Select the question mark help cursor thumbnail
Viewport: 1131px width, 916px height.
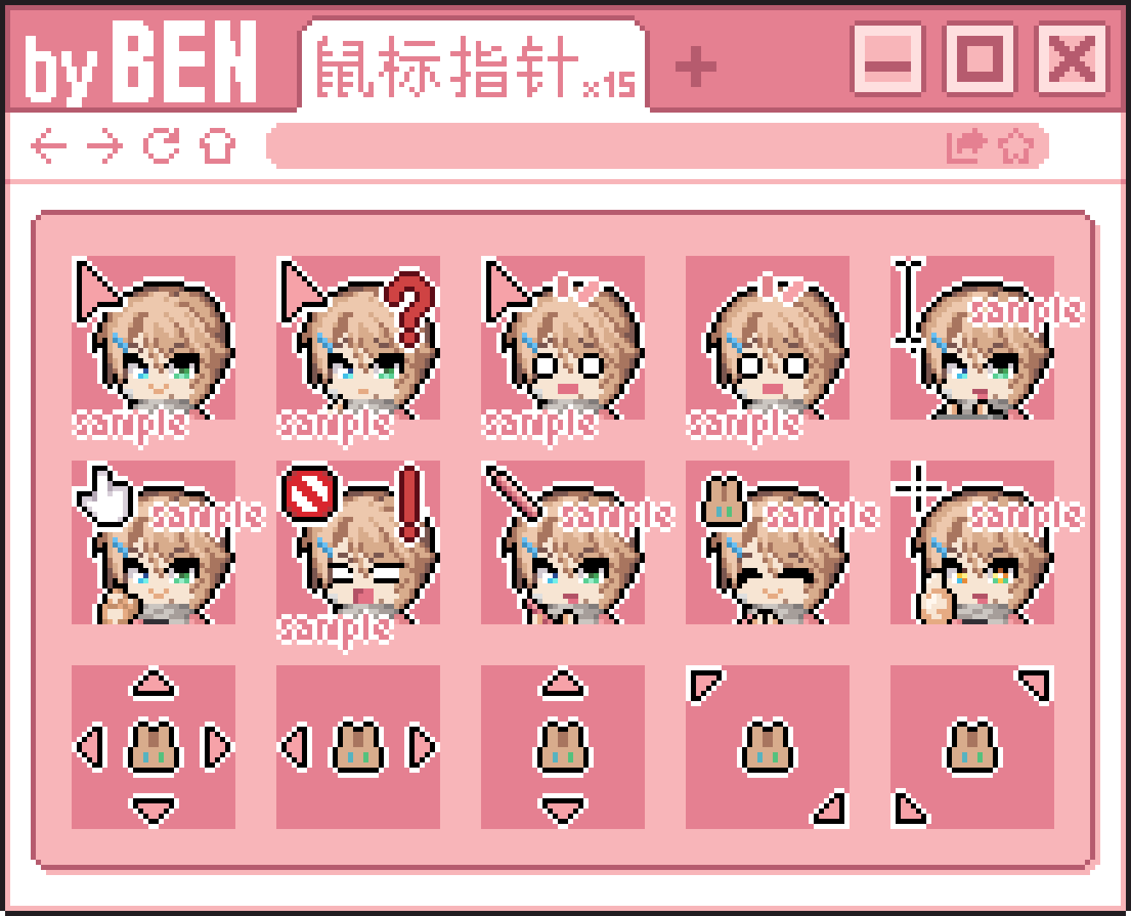click(358, 338)
